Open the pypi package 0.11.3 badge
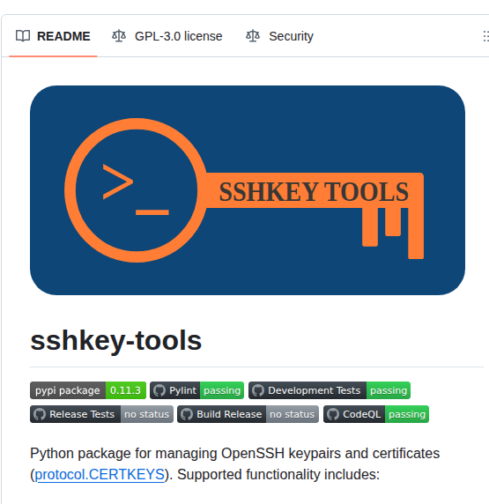The height and width of the screenshot is (504, 489). 88,390
